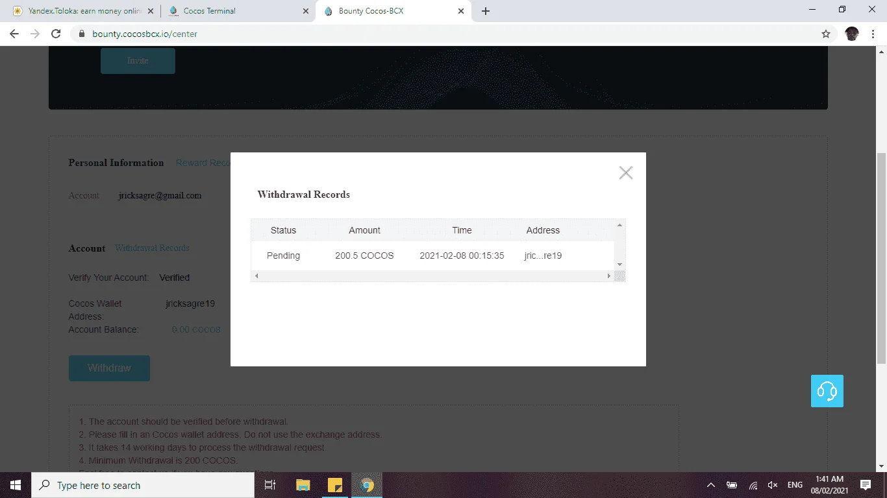This screenshot has height=498, width=887.
Task: Click the page's vertical scrollbar
Action: [881, 258]
